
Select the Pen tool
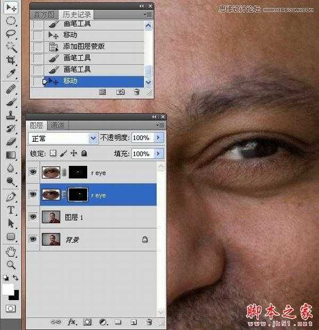click(11, 197)
